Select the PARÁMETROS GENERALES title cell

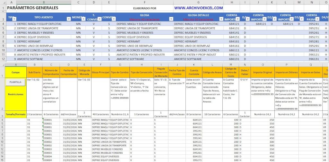[32, 8]
